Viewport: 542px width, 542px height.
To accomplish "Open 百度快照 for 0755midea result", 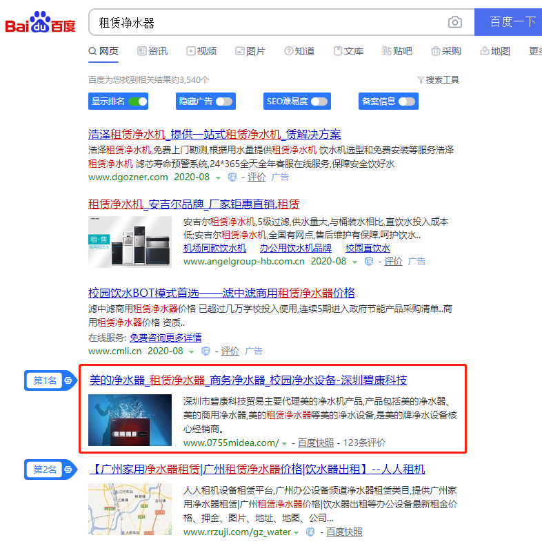I will (x=316, y=443).
